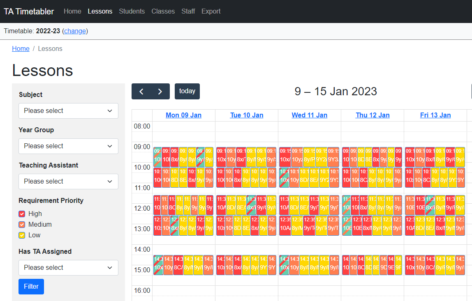Screen dimensions: 472x301
Task: Open Friday's first 09:15 red lesson block
Action: (x=410, y=157)
